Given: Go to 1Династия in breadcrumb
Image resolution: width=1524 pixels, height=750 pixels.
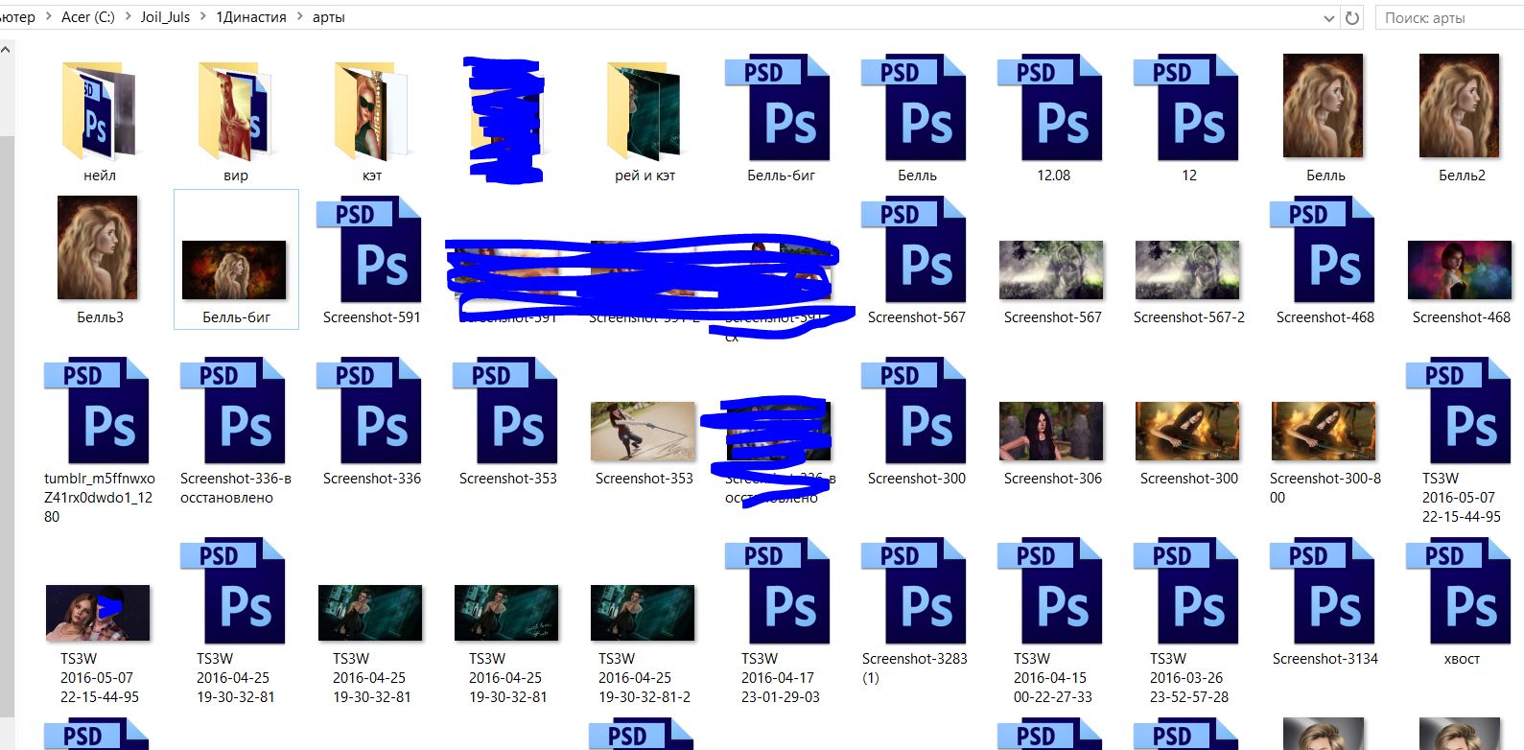Looking at the screenshot, I should [251, 17].
